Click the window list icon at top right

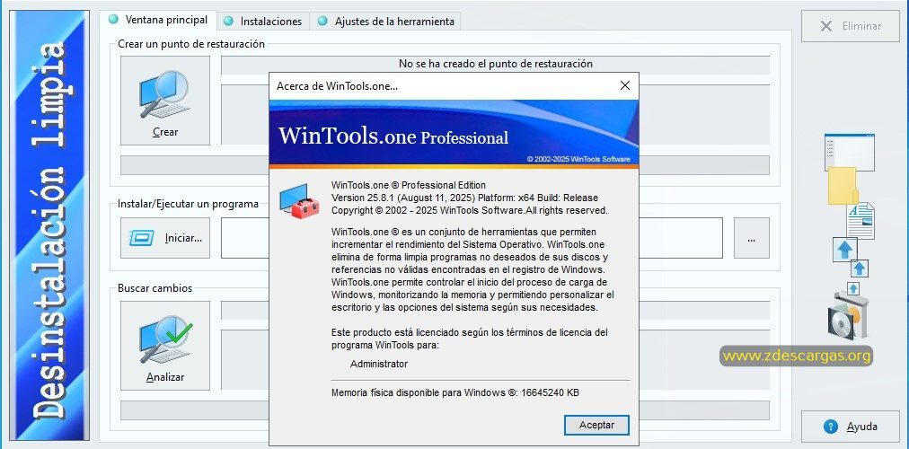850,152
